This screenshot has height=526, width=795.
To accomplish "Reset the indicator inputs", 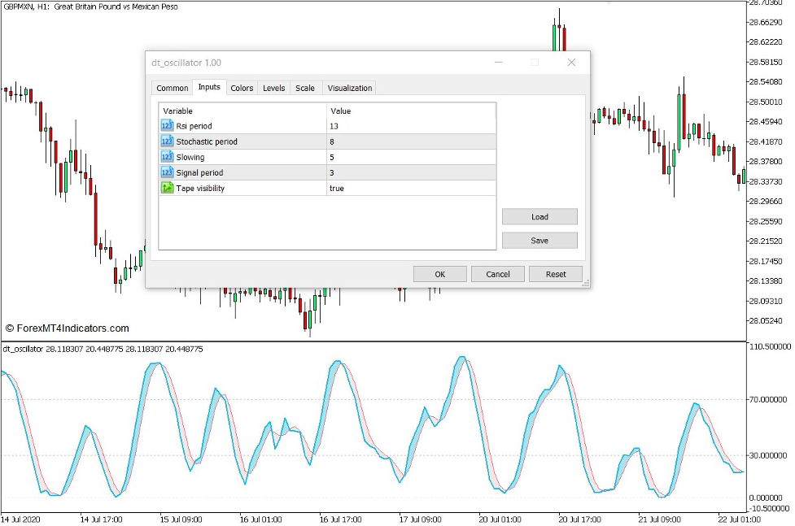I will 556,274.
